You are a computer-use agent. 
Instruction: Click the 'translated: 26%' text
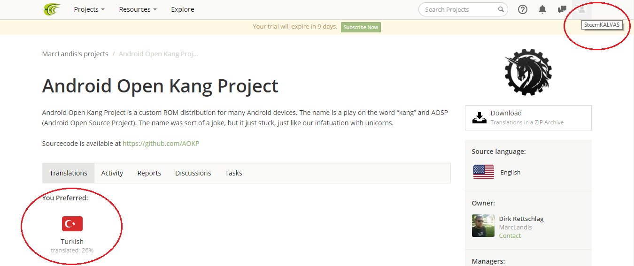point(72,251)
